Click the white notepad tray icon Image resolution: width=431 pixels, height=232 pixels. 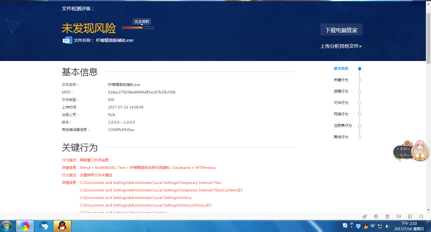[x=345, y=226]
